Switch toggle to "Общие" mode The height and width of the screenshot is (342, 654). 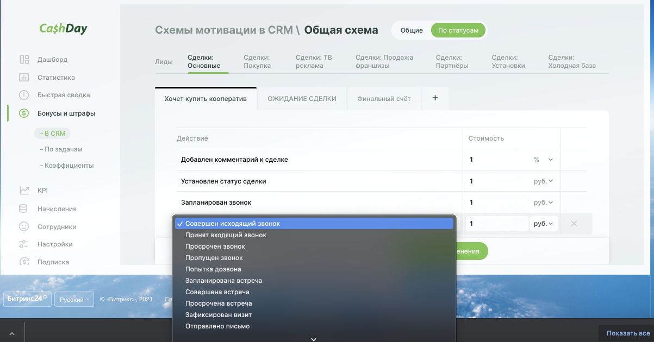412,30
